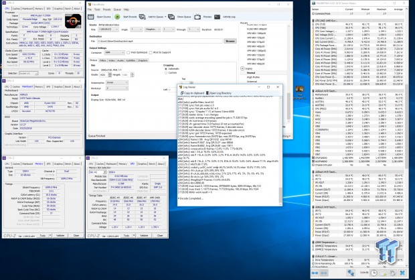Click the Width stepper field

[105, 75]
